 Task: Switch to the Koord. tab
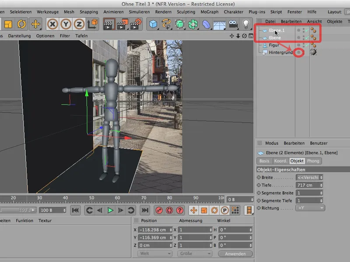pos(280,161)
